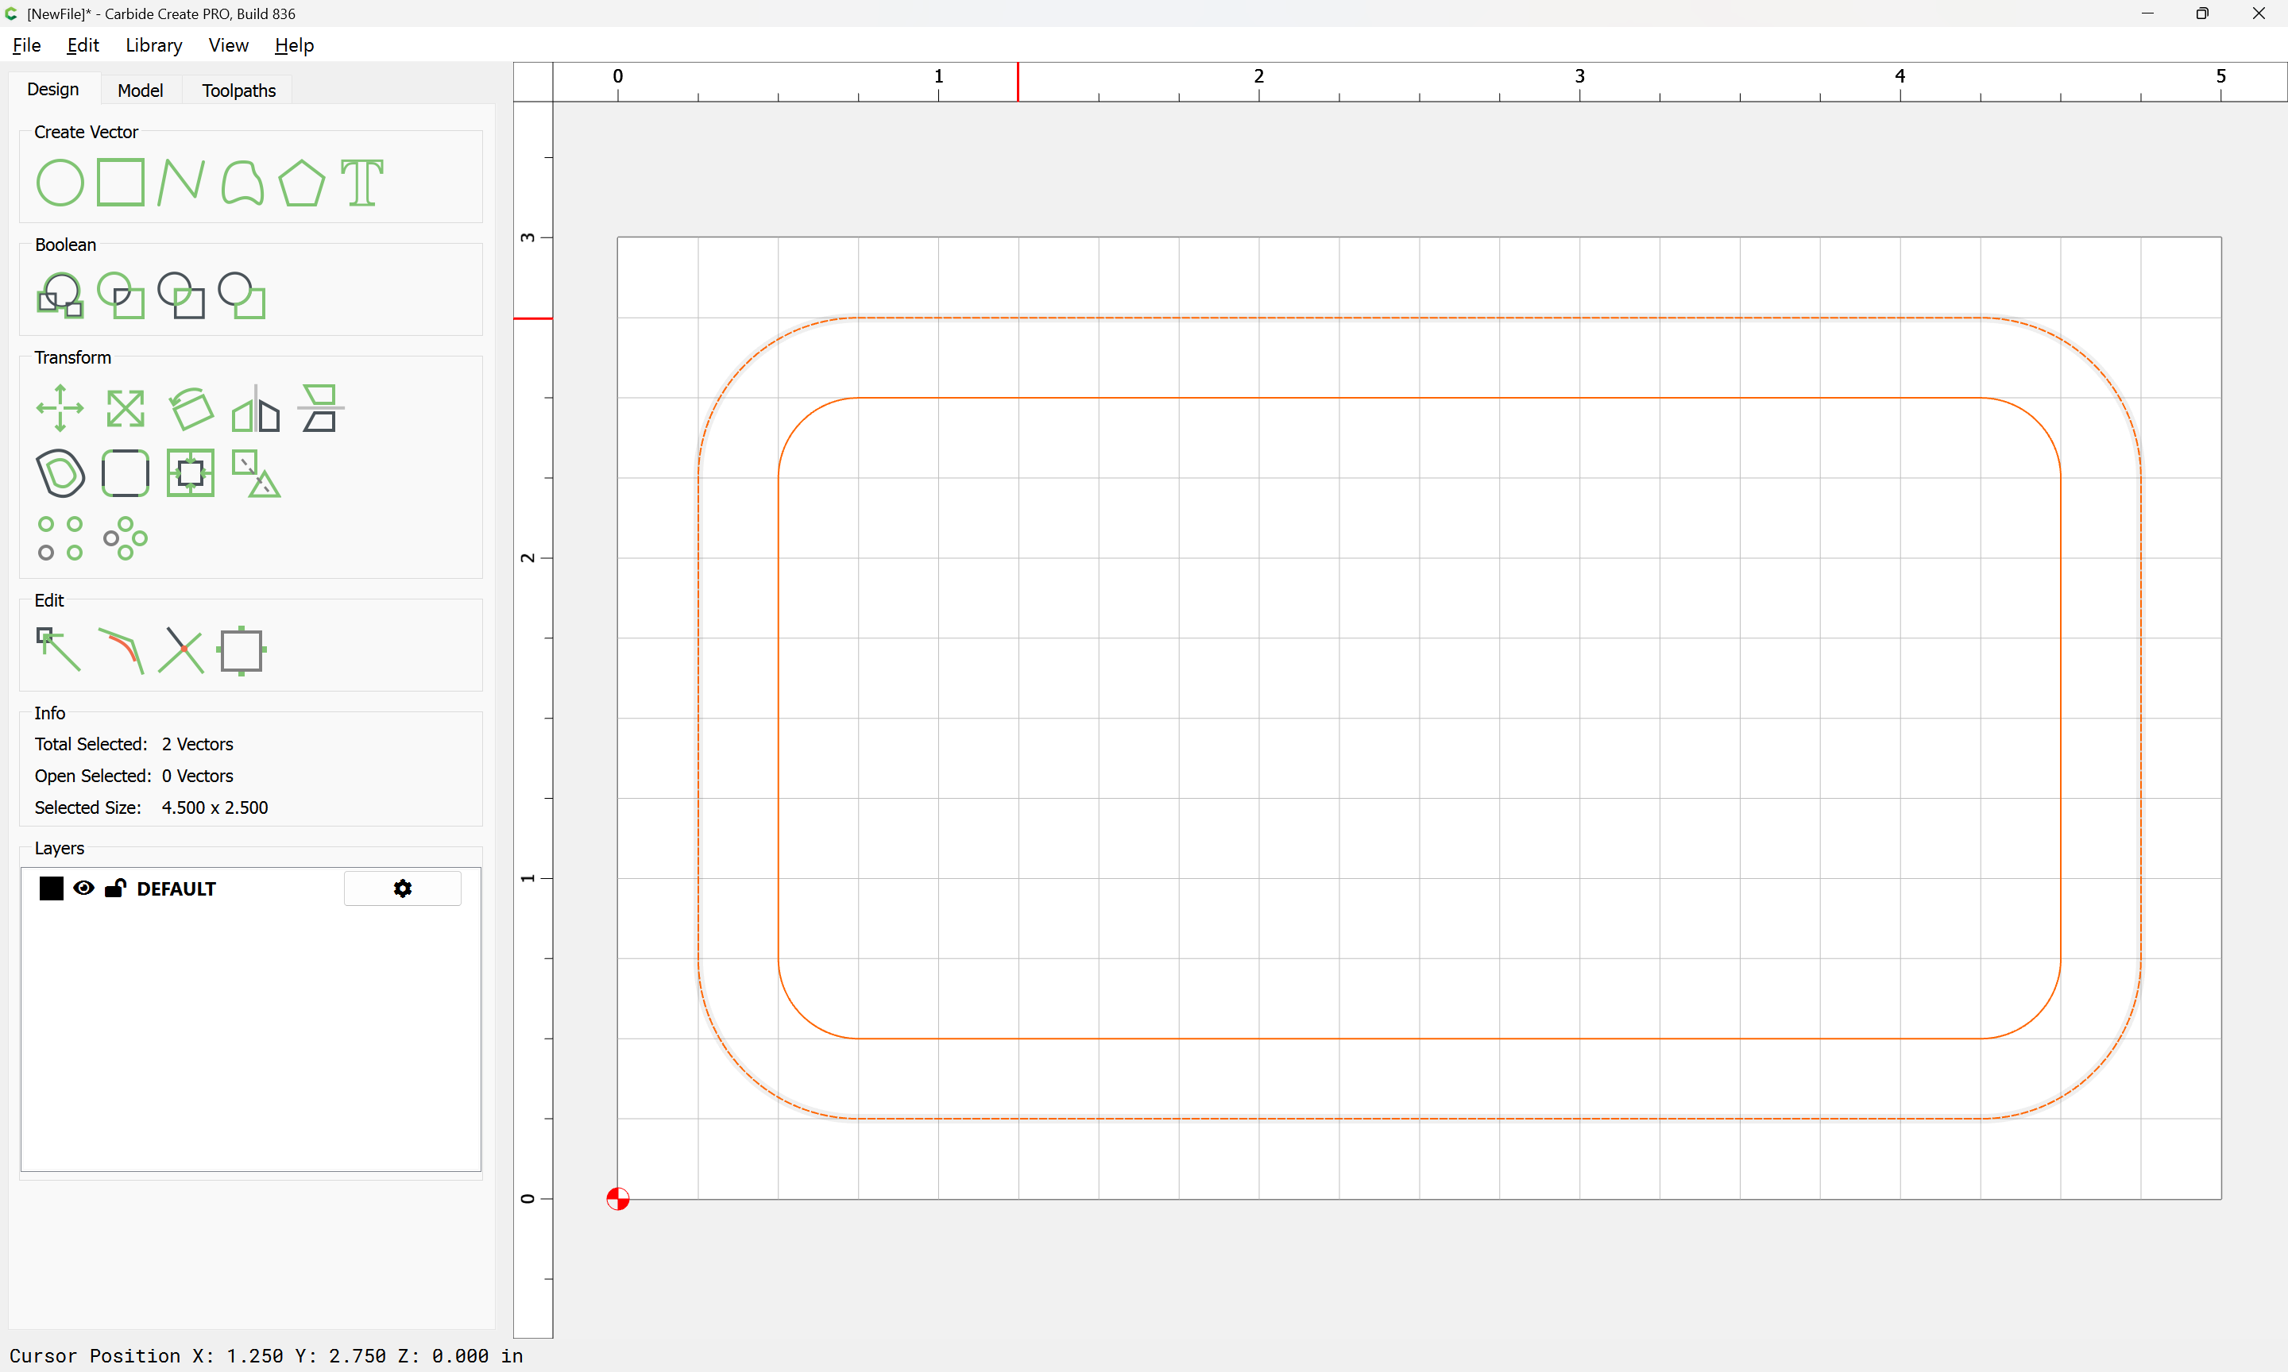Select the Node Edit tool
The width and height of the screenshot is (2288, 1372).
[58, 649]
